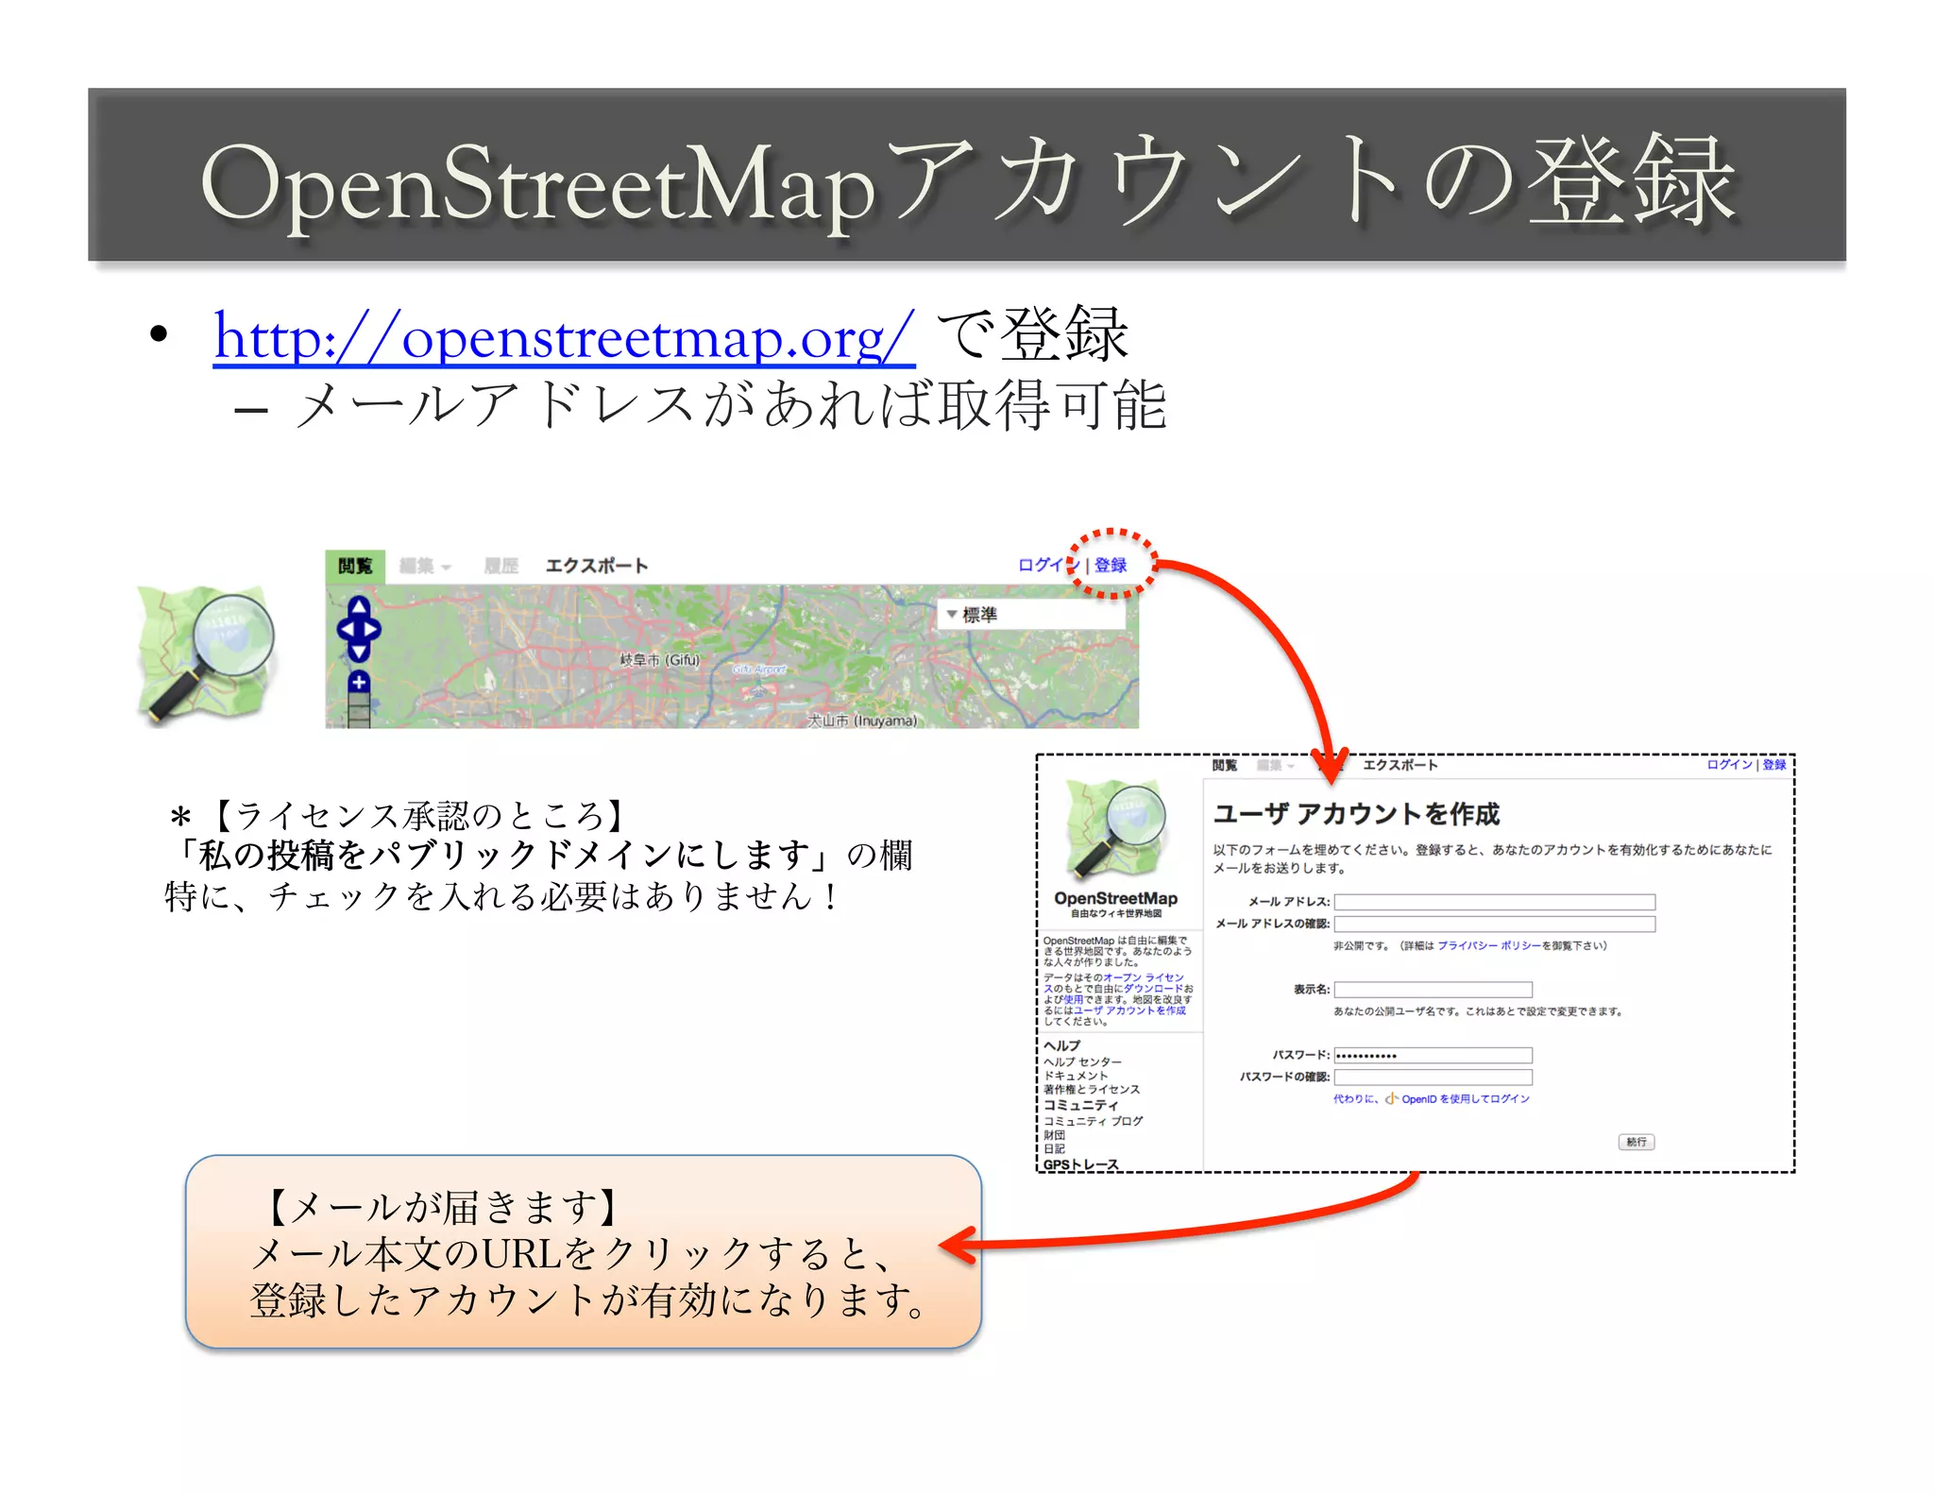This screenshot has height=1494, width=1934.
Task: Pan the map down with arrow
Action: coord(359,651)
